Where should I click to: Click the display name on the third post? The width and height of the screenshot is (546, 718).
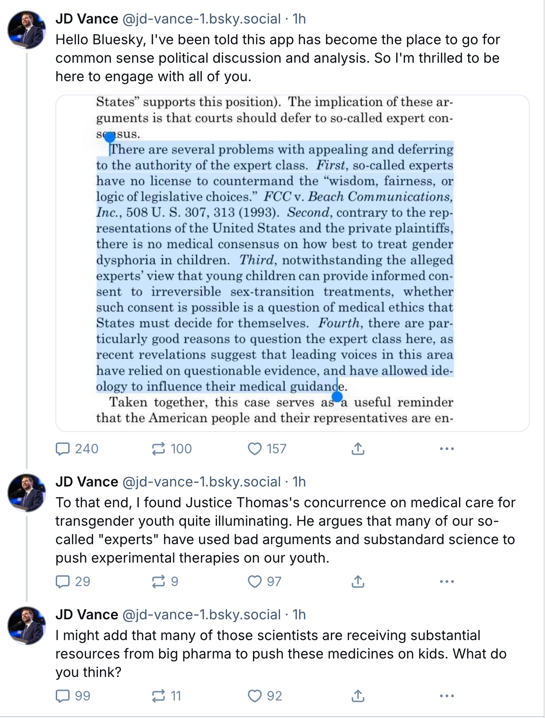87,615
